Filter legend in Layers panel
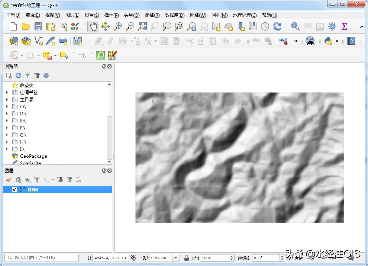Image resolution: width=368 pixels, height=266 pixels. (x=37, y=180)
